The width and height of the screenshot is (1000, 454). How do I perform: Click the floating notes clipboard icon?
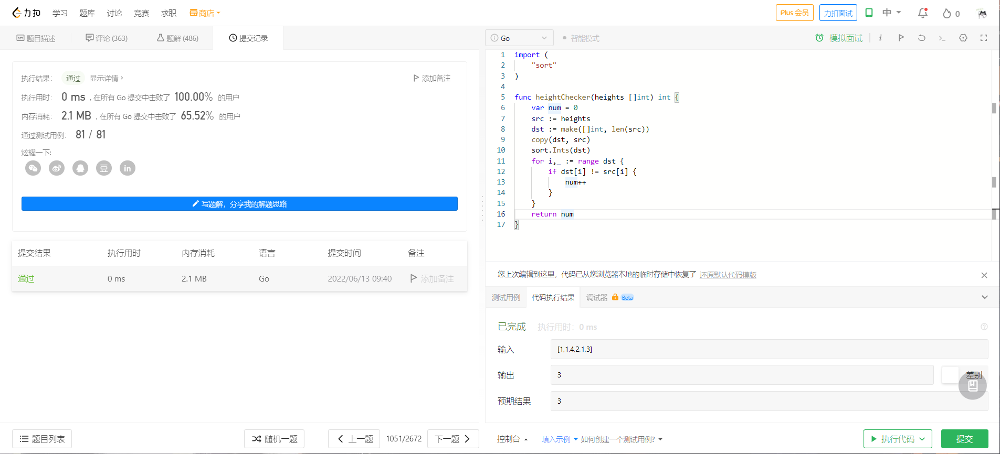click(972, 386)
